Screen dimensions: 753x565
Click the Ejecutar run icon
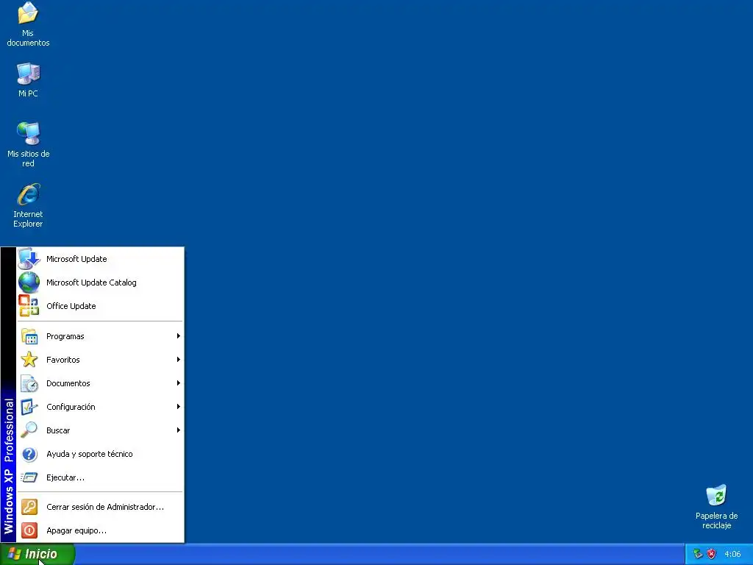pos(29,477)
